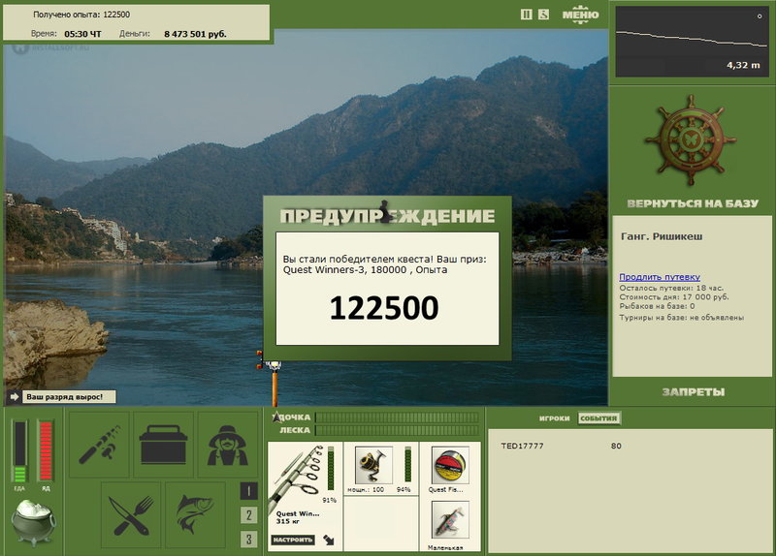This screenshot has width=776, height=556.
Task: Click the Получено опыта: 122500 text
Action: [81, 15]
